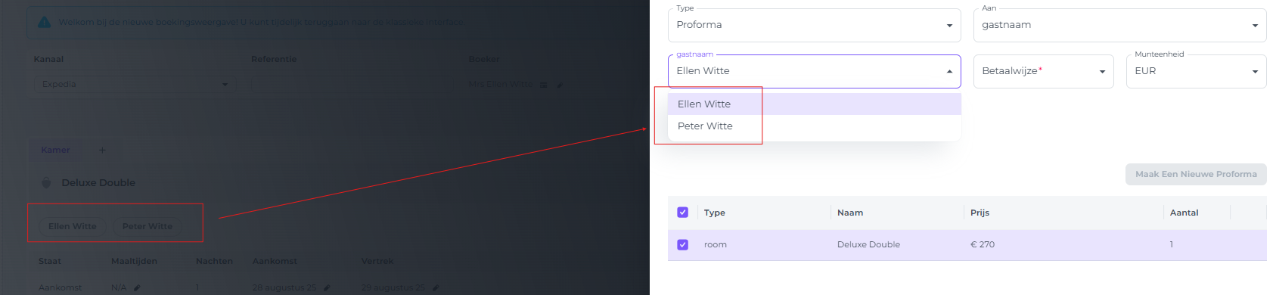Expand the Betaalwijze dropdown
This screenshot has height=295, width=1276.
pos(1043,71)
